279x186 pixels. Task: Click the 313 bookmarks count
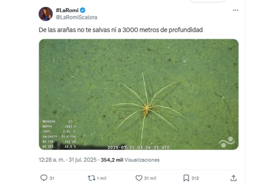tap(195, 178)
